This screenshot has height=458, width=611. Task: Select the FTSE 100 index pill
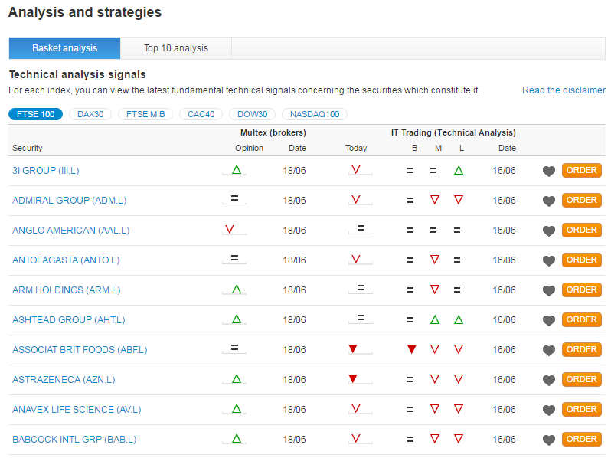click(35, 114)
